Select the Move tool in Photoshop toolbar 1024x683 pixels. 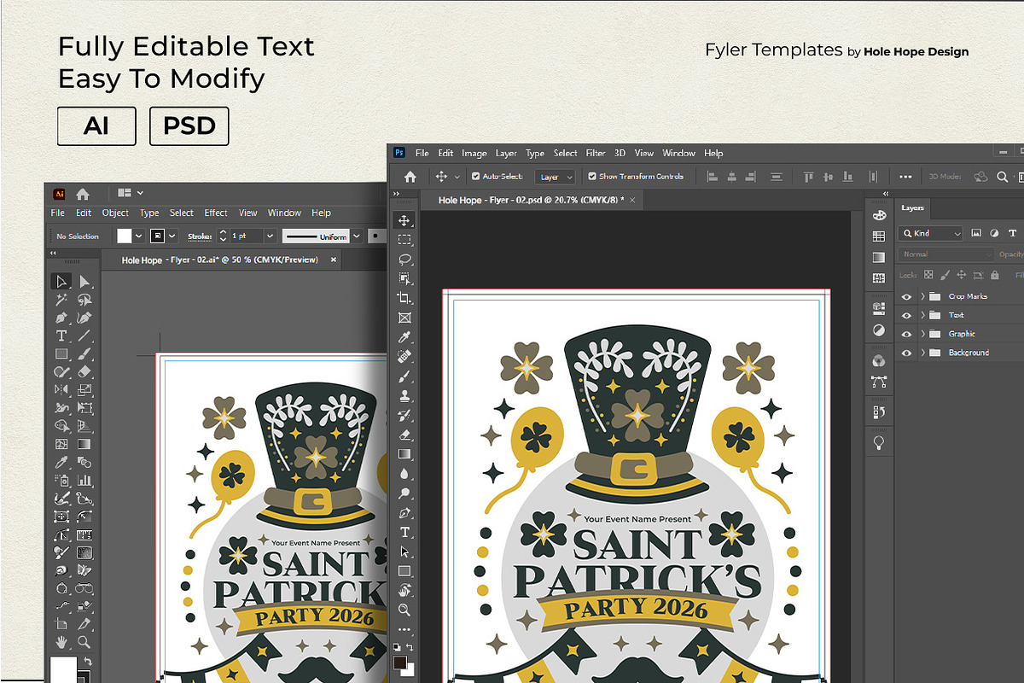pyautogui.click(x=404, y=220)
